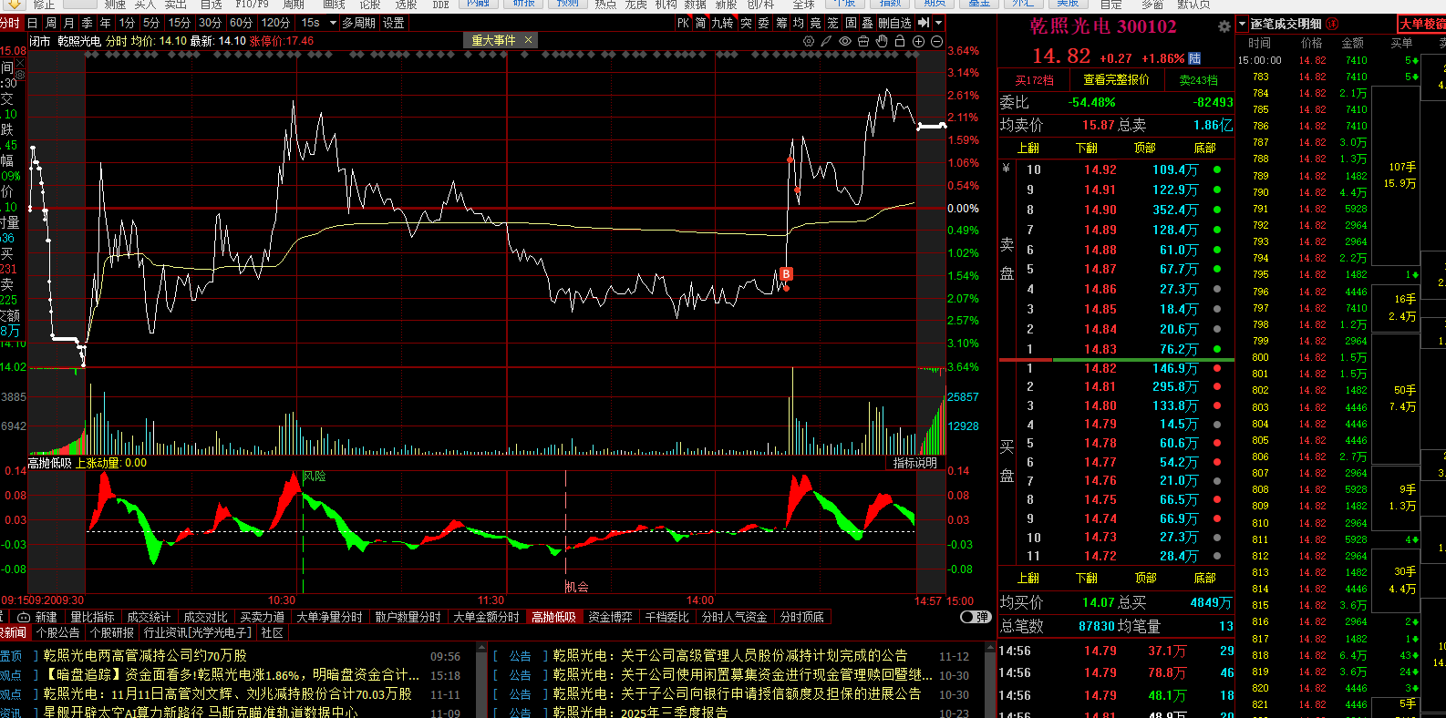
Task: Click the 大单搜 tab in trade details
Action: [1422, 24]
